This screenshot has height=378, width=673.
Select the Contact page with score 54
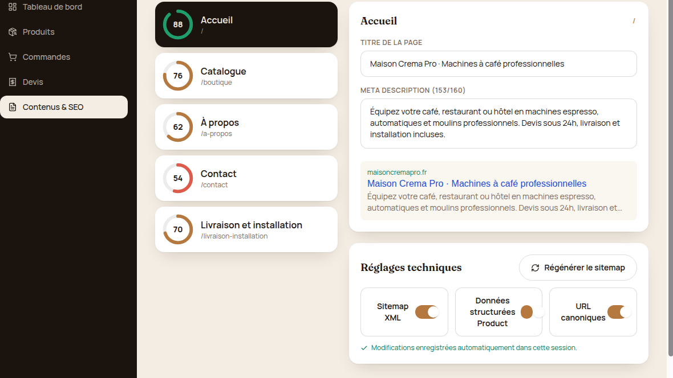click(246, 178)
